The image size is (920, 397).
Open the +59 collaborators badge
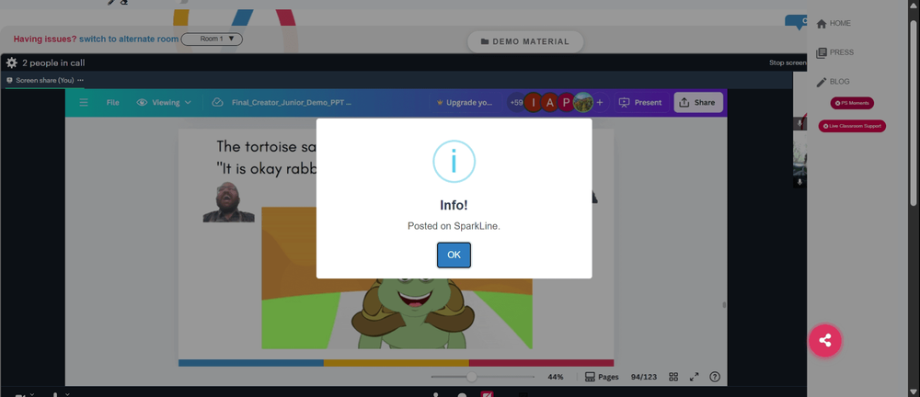click(x=516, y=103)
